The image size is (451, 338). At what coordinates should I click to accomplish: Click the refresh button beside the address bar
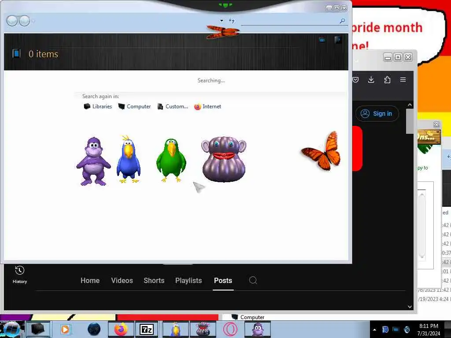pyautogui.click(x=232, y=21)
